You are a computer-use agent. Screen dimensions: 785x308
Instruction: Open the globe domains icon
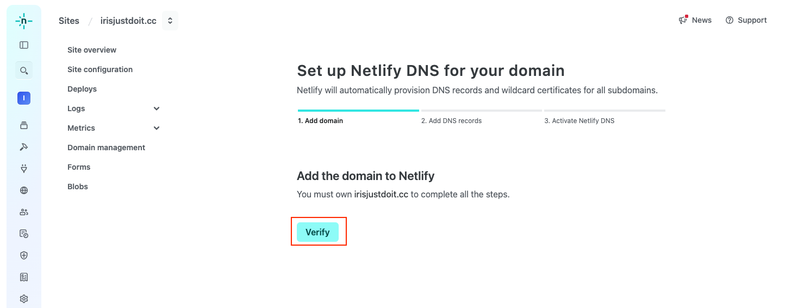click(23, 190)
